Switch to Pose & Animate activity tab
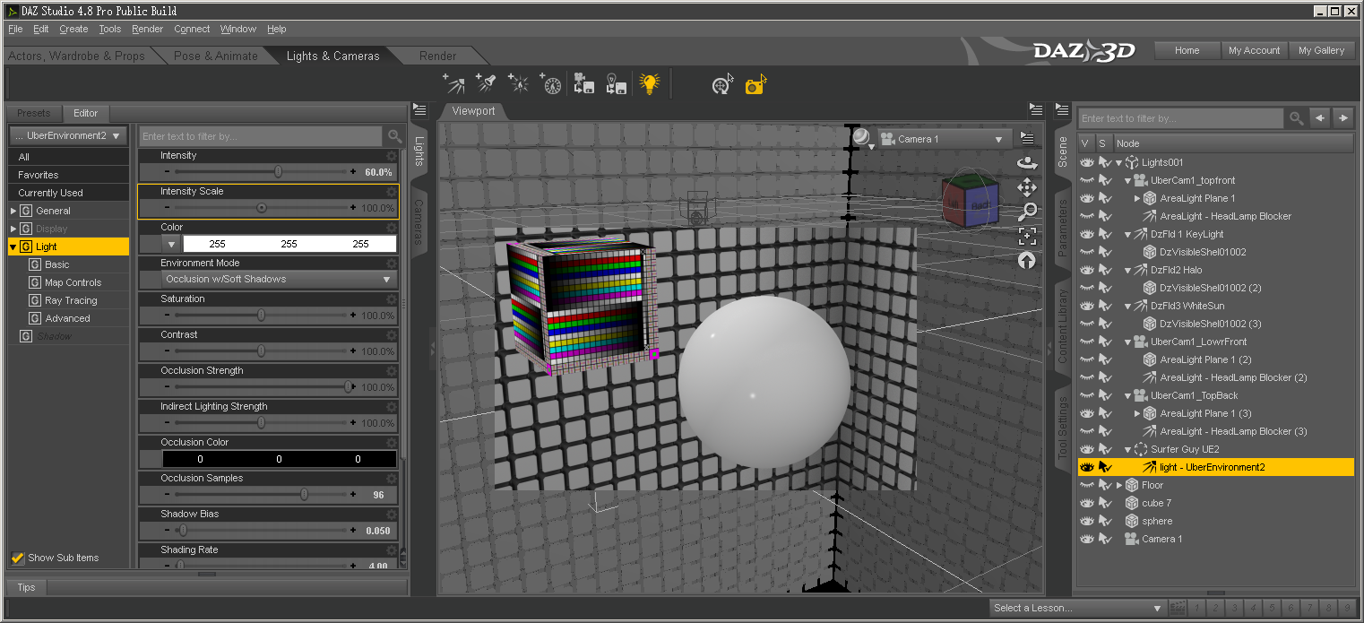 tap(215, 56)
